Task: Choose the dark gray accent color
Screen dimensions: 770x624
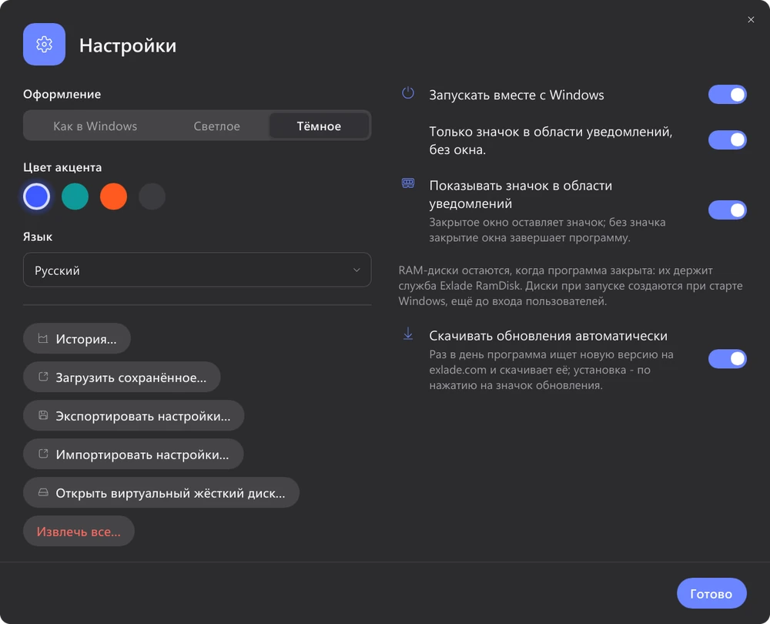Action: [152, 196]
